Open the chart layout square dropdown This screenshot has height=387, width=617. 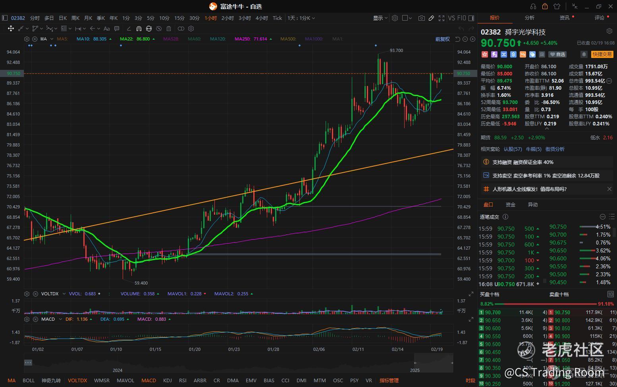[407, 18]
